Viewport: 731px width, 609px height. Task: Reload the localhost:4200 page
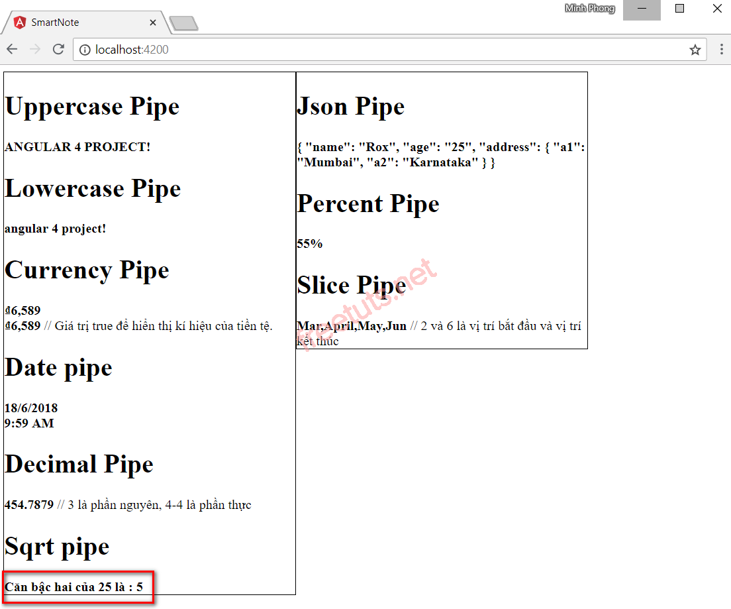[58, 49]
